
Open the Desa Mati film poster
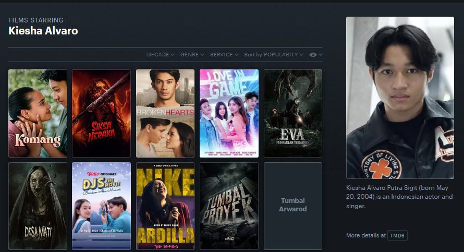pyautogui.click(x=38, y=206)
